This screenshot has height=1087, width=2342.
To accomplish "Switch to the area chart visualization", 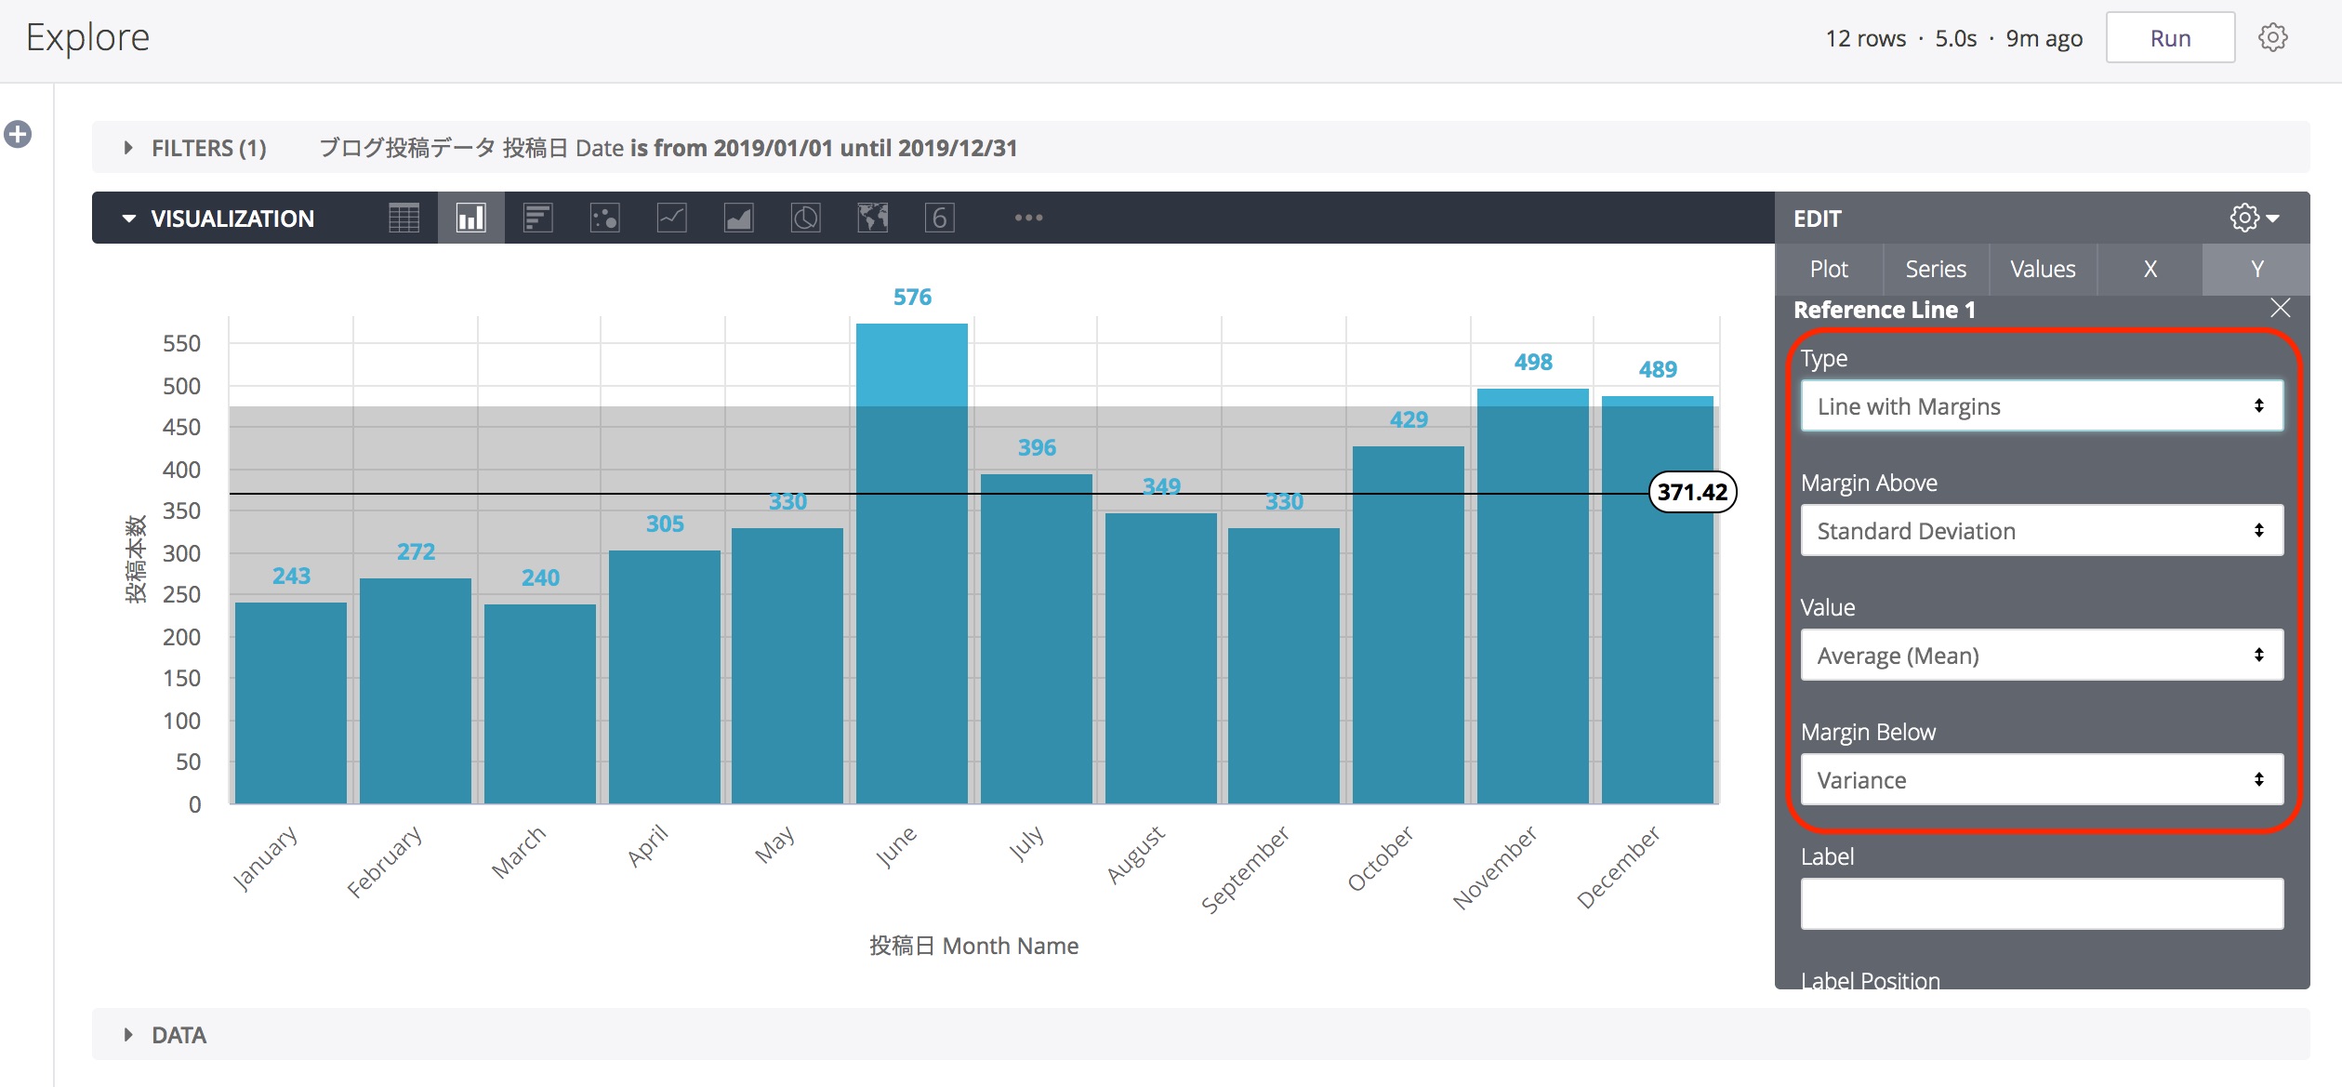I will pyautogui.click(x=739, y=218).
